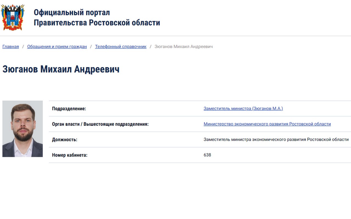
Task: Select the Зюганов Михаил Андреевич page heading
Action: point(61,69)
